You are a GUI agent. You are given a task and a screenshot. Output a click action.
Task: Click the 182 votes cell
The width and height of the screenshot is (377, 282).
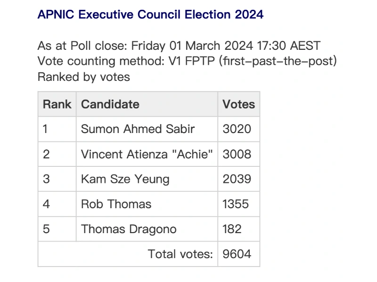[x=232, y=229]
